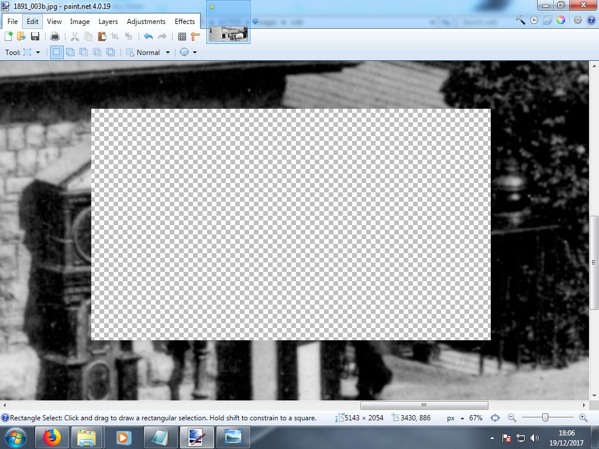Toggle the pixel grid display
Viewport: 599px width, 449px height.
click(183, 36)
